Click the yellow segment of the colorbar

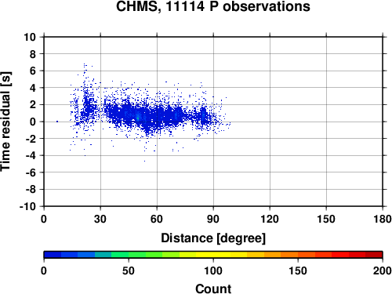(x=213, y=255)
